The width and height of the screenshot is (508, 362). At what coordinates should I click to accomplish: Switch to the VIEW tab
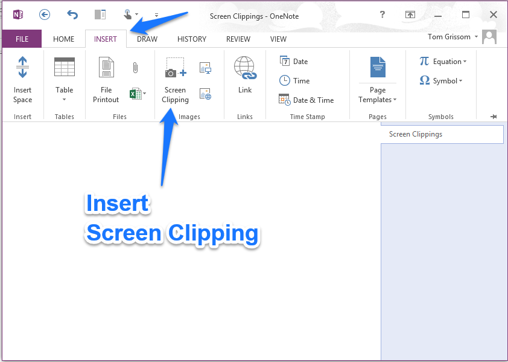278,39
